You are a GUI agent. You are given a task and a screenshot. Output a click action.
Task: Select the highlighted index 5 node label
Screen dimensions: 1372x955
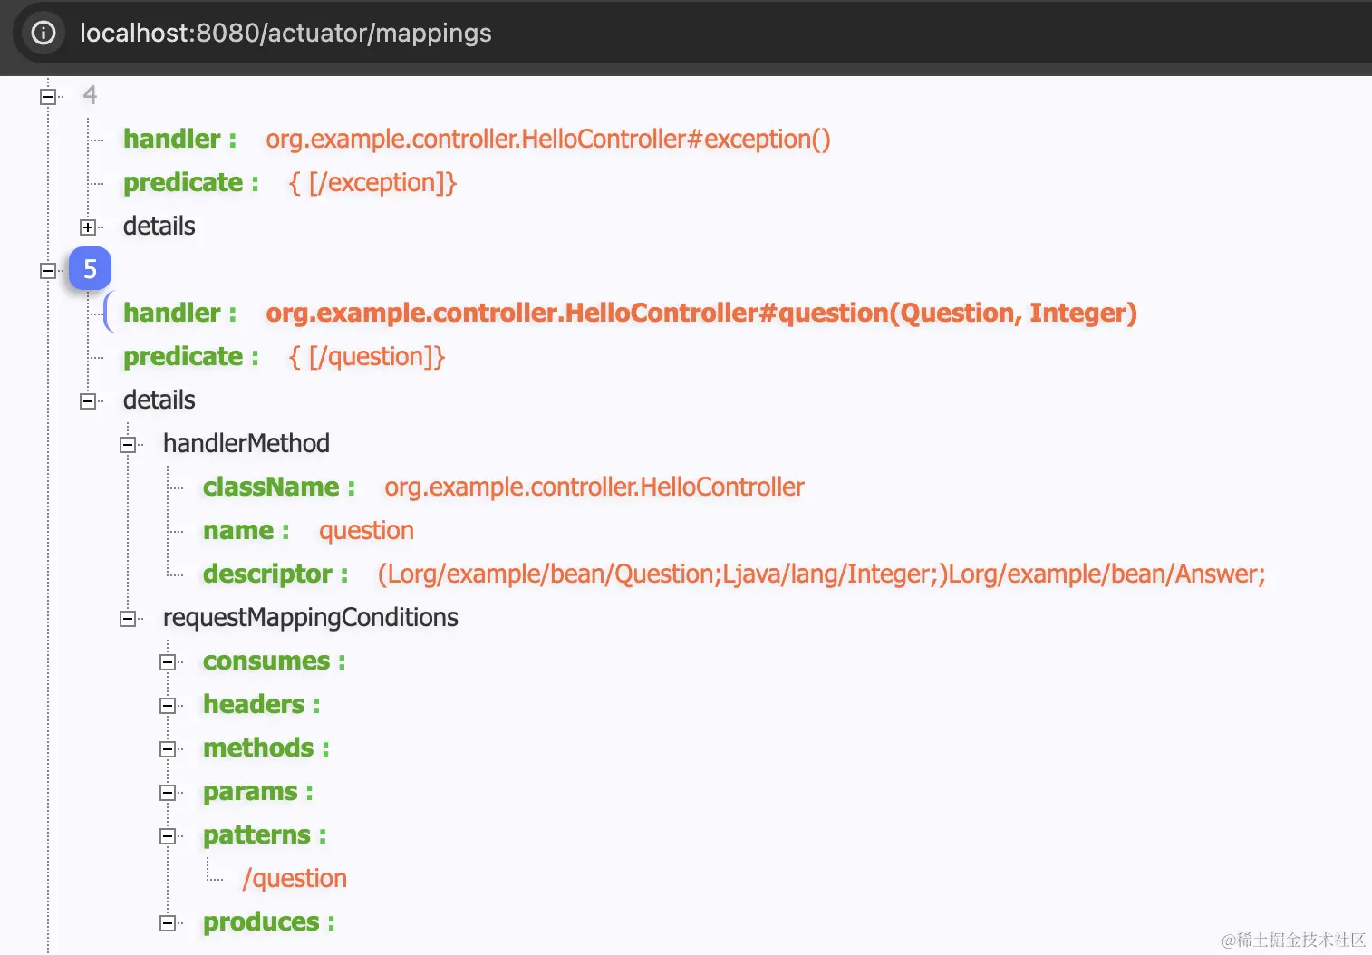[x=90, y=269]
